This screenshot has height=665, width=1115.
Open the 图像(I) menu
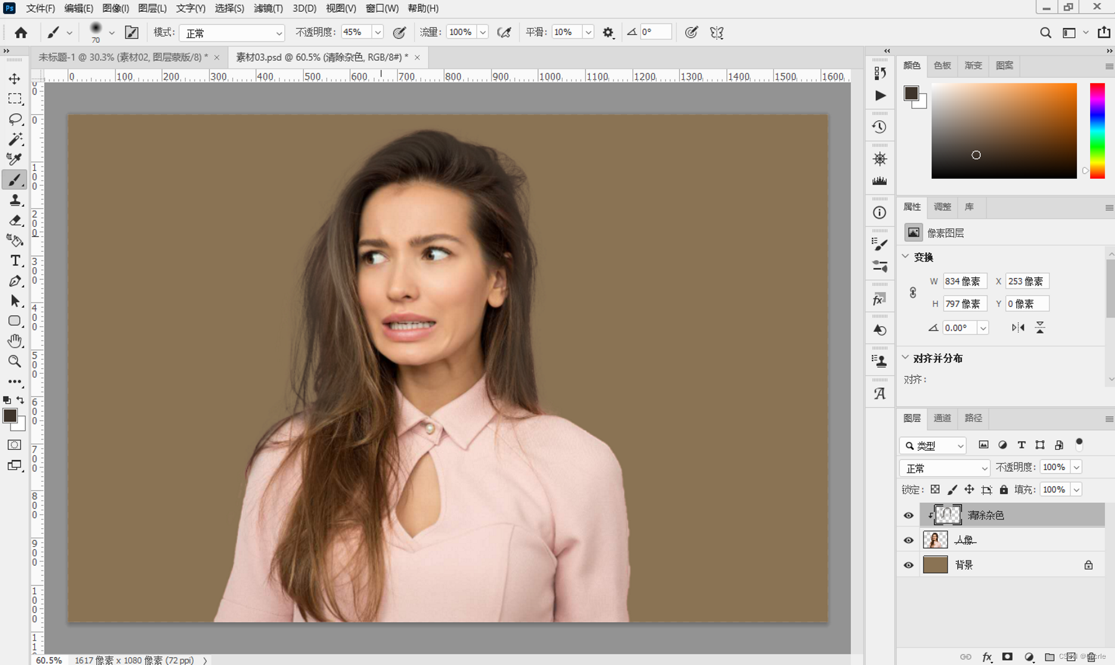pyautogui.click(x=116, y=8)
